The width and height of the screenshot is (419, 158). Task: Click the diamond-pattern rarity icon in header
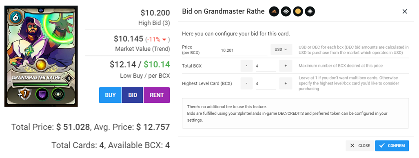(286, 11)
